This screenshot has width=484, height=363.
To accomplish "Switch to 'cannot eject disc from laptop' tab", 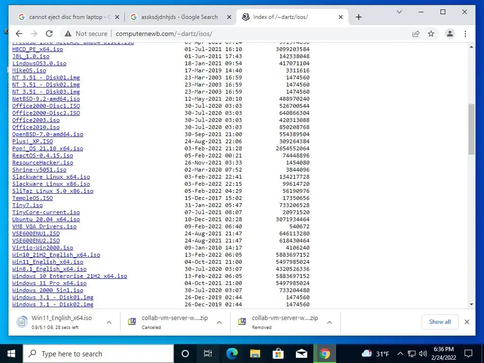I will [x=68, y=17].
